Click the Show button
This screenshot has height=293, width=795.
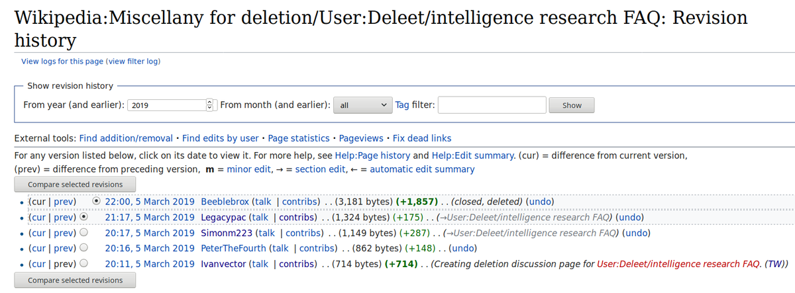tap(572, 105)
